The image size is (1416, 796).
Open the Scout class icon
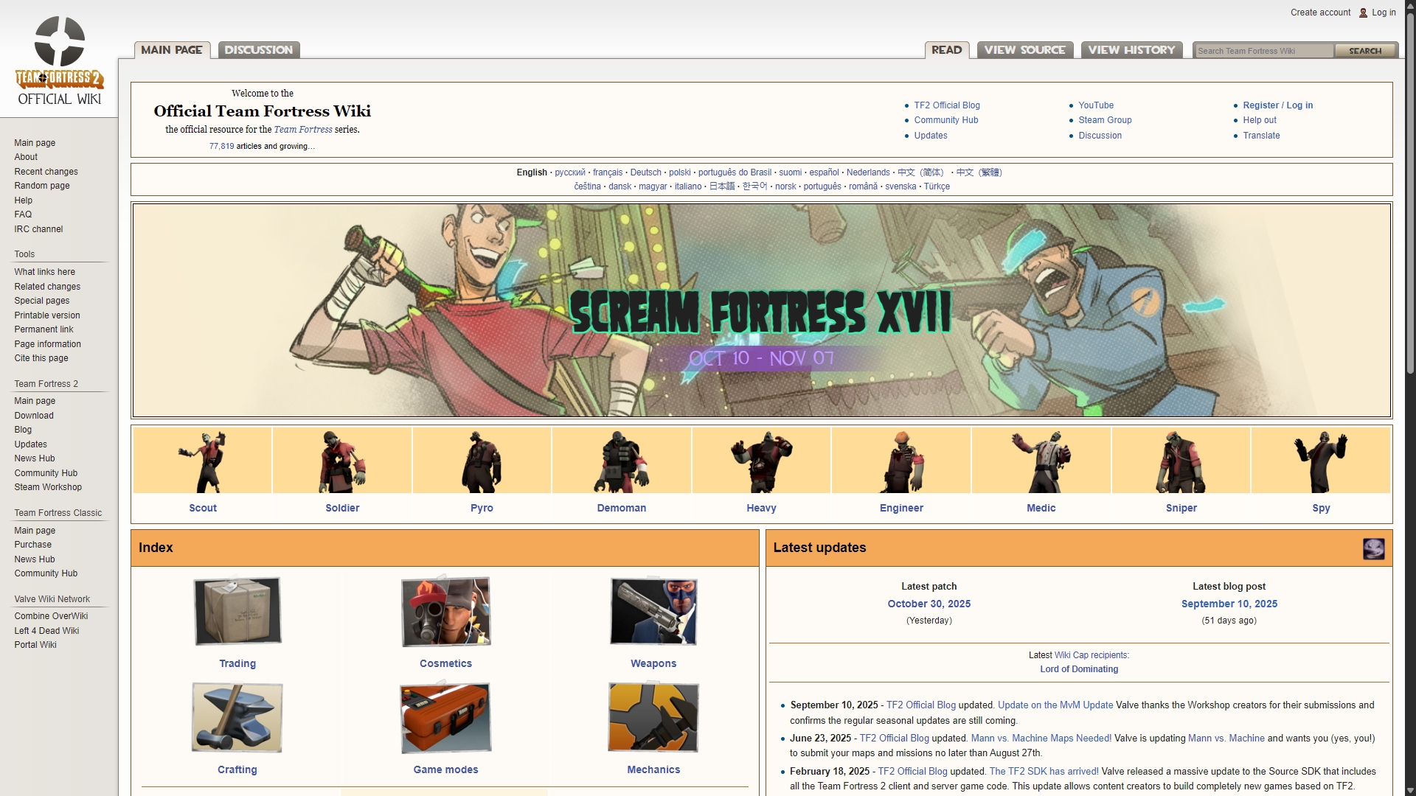coord(203,461)
